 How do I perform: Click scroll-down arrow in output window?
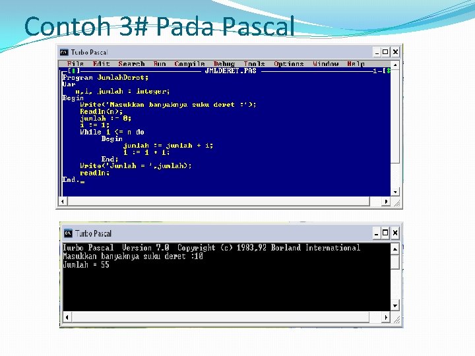coord(395,305)
